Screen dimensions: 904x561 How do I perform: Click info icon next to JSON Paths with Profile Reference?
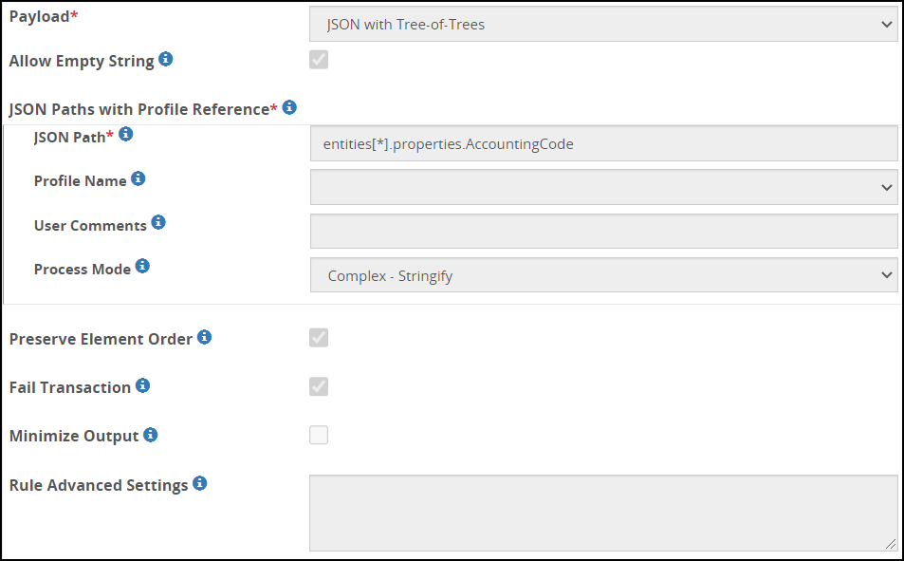289,107
